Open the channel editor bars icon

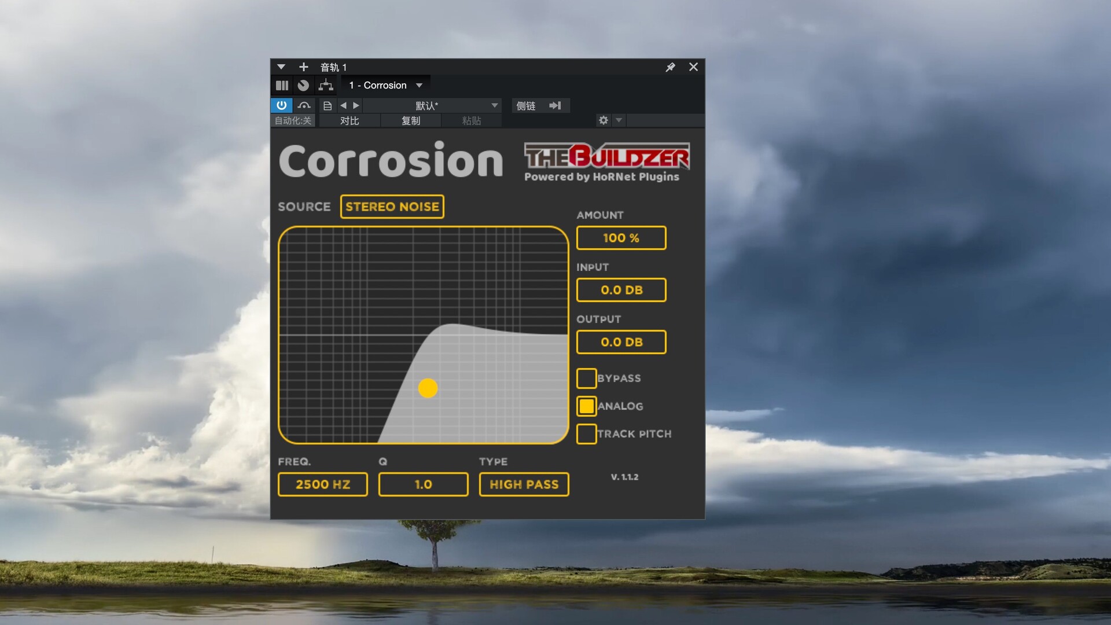coord(282,86)
